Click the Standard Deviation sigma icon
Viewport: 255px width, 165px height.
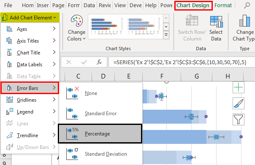coord(72,154)
